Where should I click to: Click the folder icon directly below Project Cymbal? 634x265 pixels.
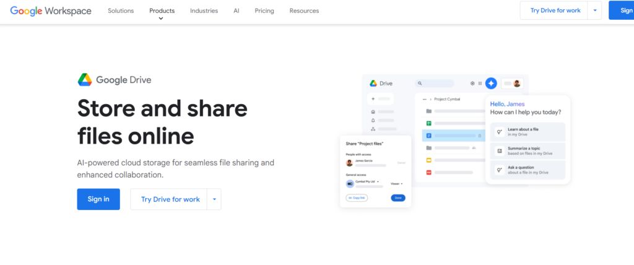click(429, 111)
